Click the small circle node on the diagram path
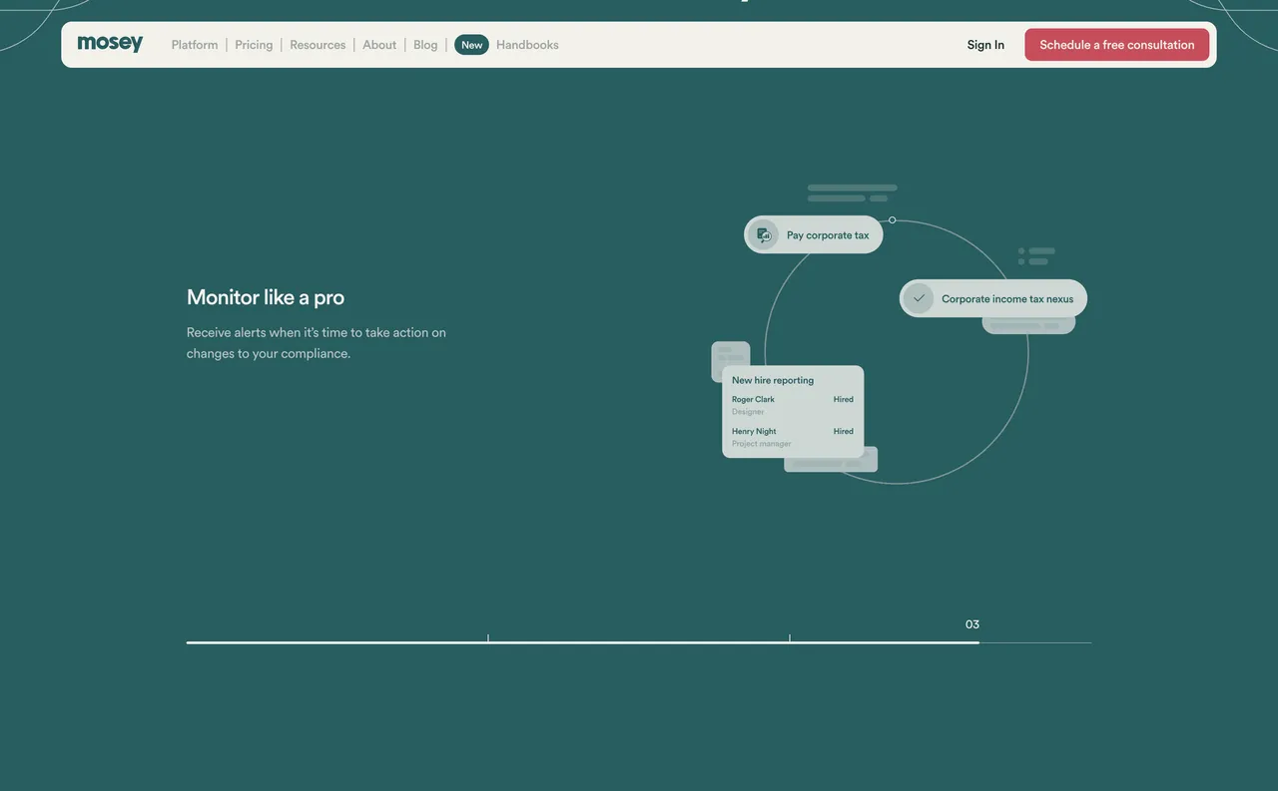The width and height of the screenshot is (1278, 791). point(891,218)
